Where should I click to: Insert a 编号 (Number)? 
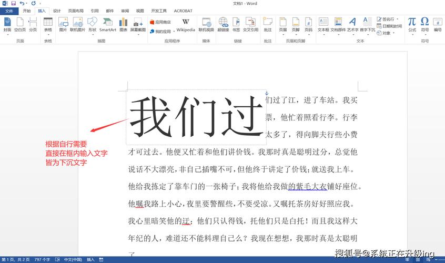[x=438, y=24]
